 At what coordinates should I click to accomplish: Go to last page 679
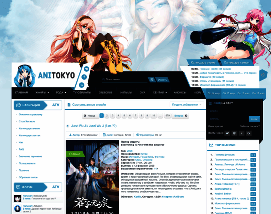[x=168, y=116]
